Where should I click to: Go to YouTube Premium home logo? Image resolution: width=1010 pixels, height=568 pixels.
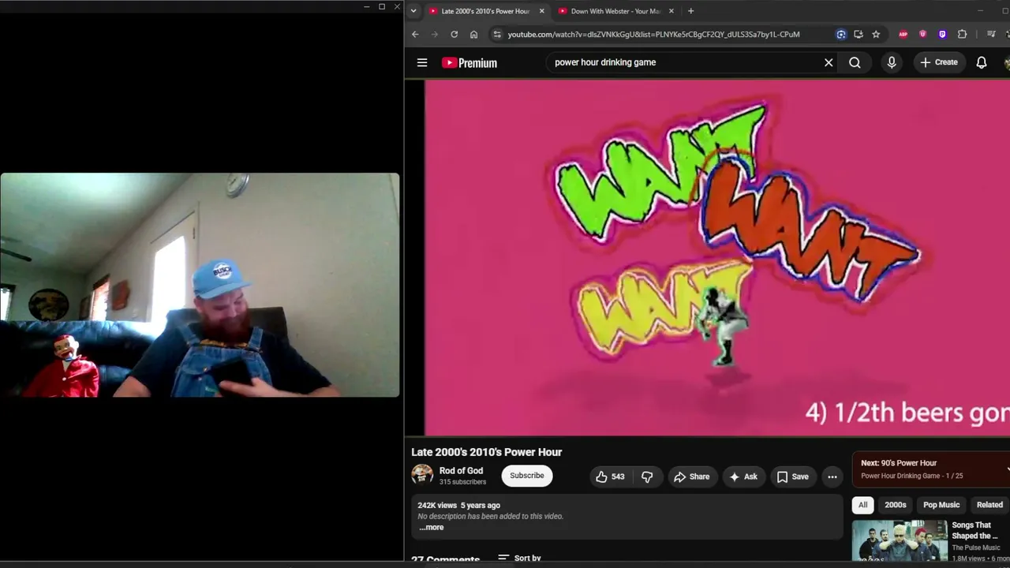[x=469, y=63]
